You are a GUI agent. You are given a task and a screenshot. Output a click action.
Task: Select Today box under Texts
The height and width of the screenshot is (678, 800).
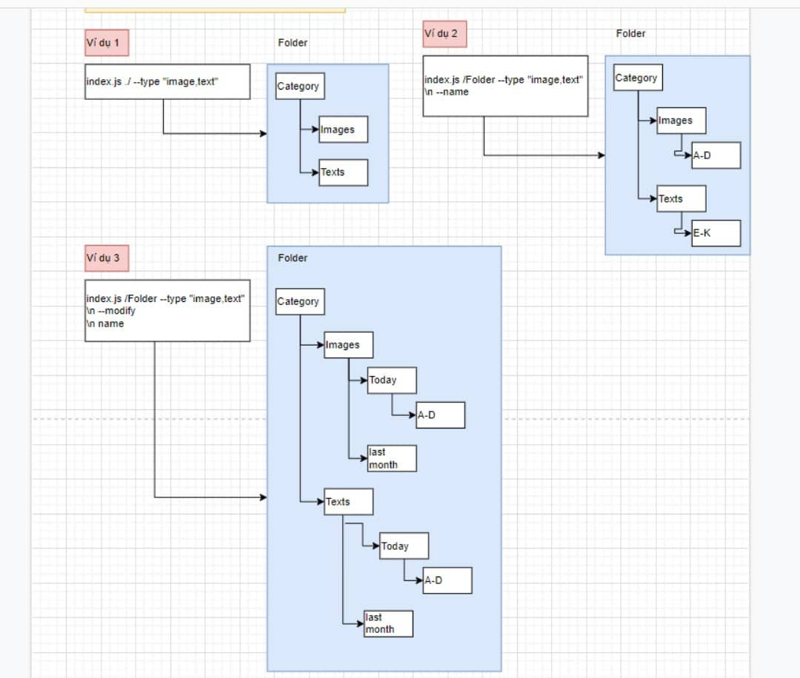coord(404,546)
